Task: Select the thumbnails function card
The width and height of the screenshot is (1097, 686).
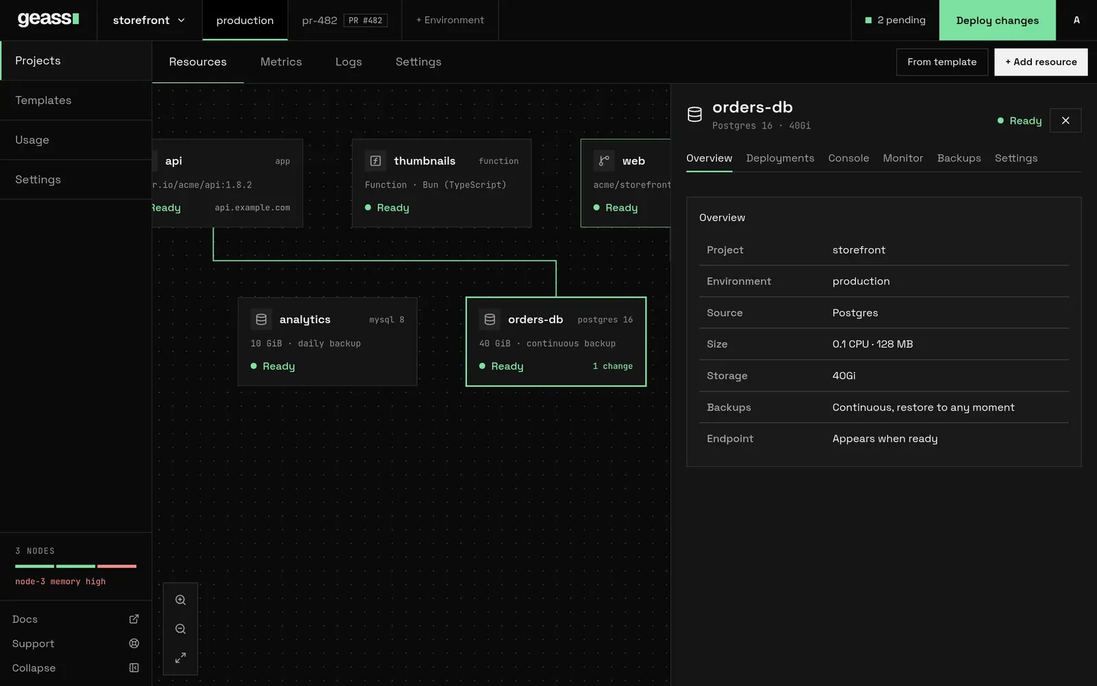Action: [442, 183]
